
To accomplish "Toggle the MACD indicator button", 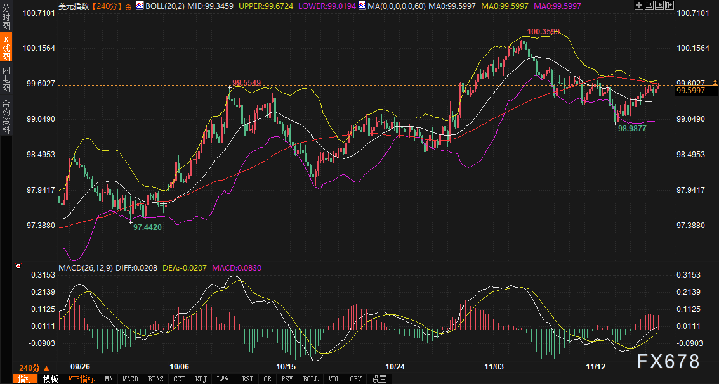I will (x=130, y=379).
